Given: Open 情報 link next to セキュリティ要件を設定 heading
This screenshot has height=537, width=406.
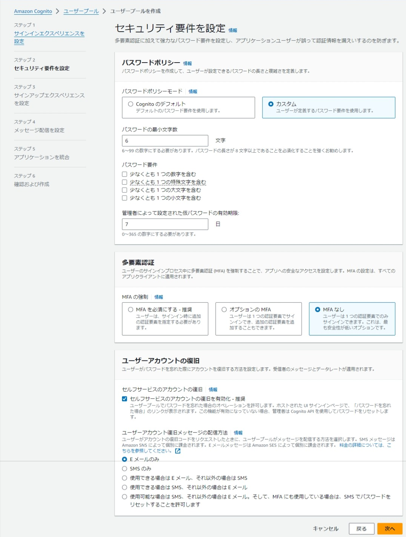Looking at the screenshot, I should pos(233,30).
